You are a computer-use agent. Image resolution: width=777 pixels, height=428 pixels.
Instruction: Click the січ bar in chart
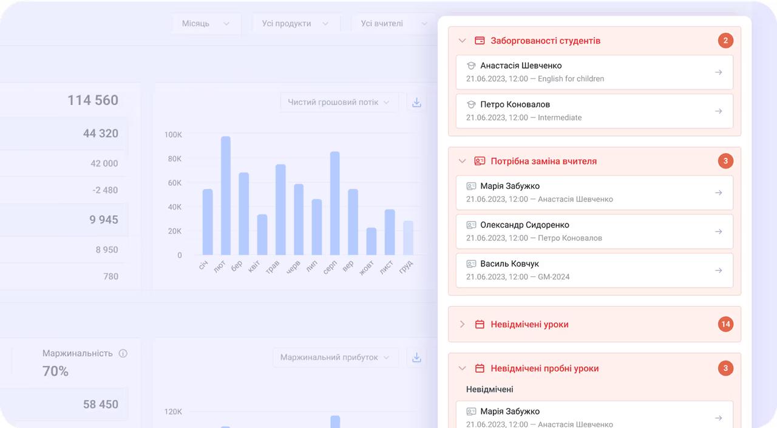208,222
